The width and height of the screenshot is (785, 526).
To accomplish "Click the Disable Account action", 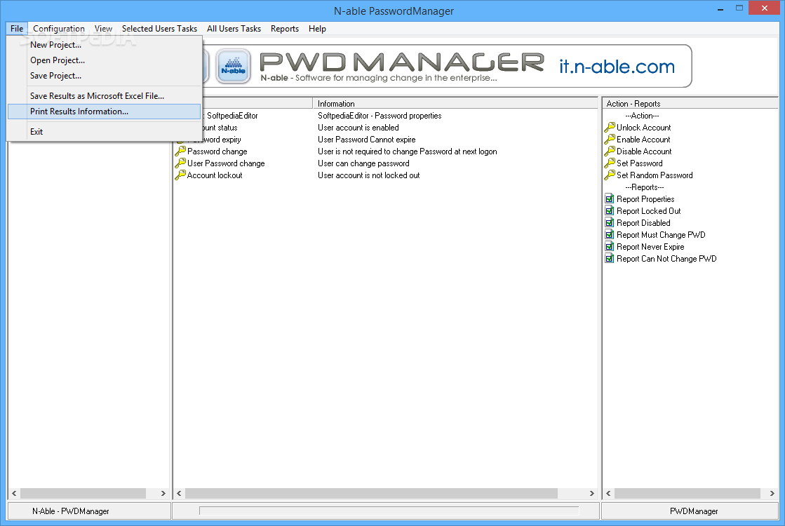I will pos(644,151).
